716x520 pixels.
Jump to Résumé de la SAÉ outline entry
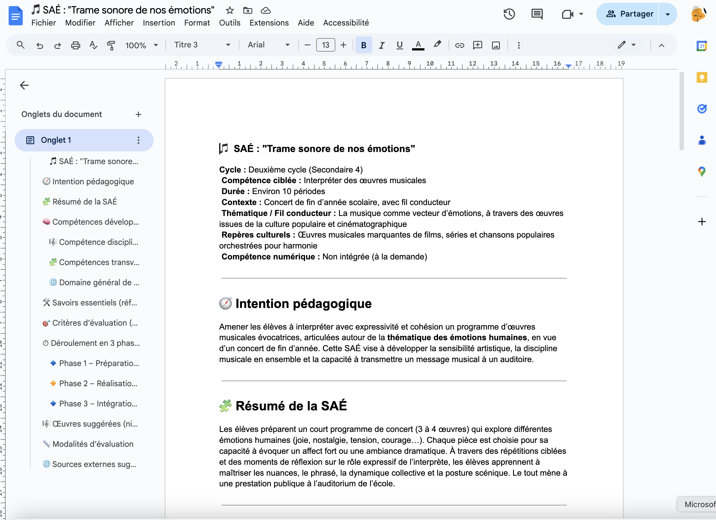80,202
